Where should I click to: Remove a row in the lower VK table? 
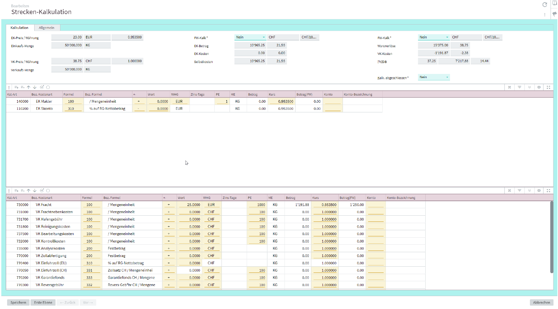pyautogui.click(x=23, y=191)
